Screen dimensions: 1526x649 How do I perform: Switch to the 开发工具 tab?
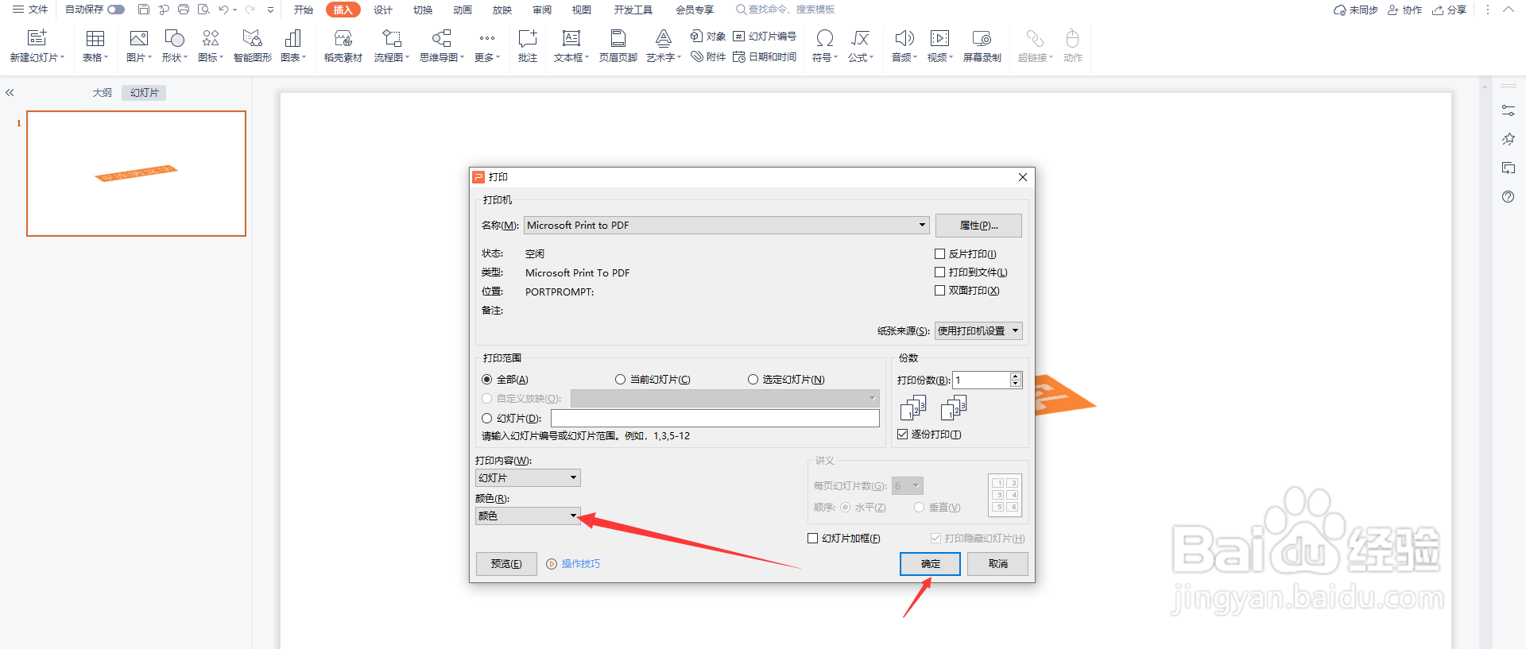(x=633, y=10)
